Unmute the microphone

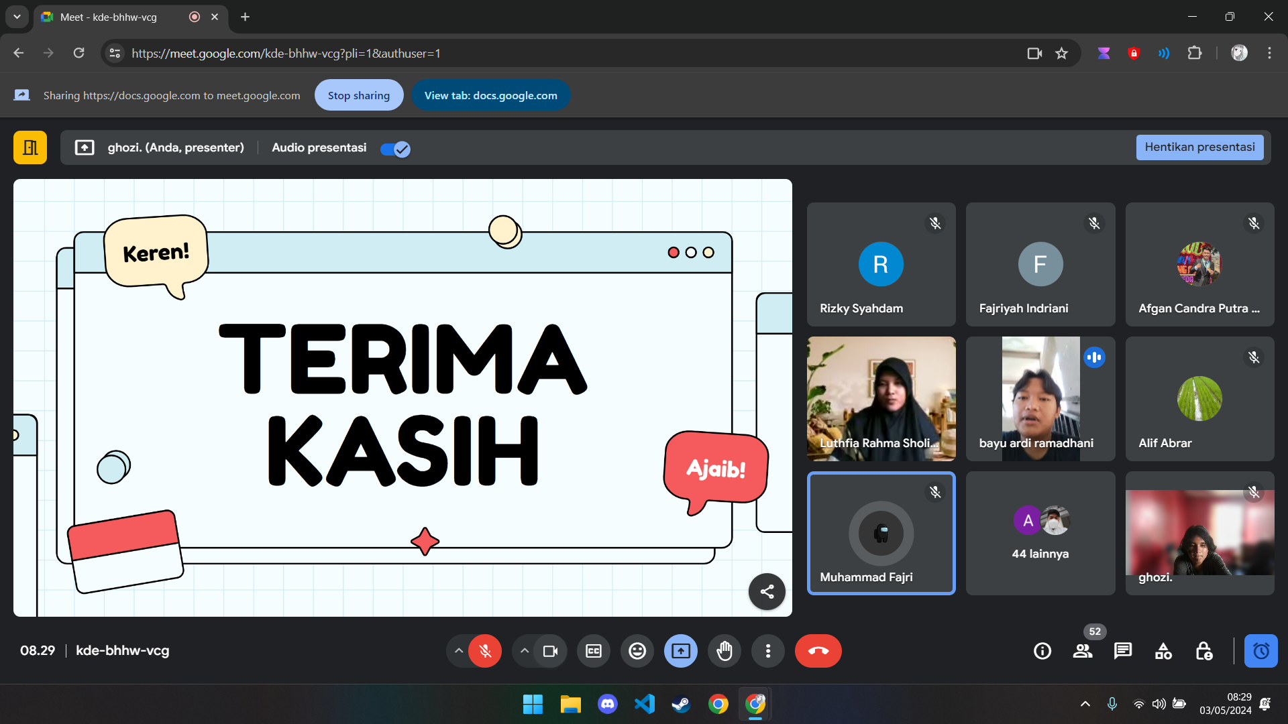[x=485, y=651]
